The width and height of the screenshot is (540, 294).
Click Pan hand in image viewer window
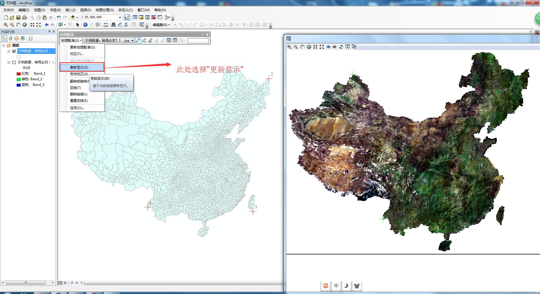tap(302, 47)
